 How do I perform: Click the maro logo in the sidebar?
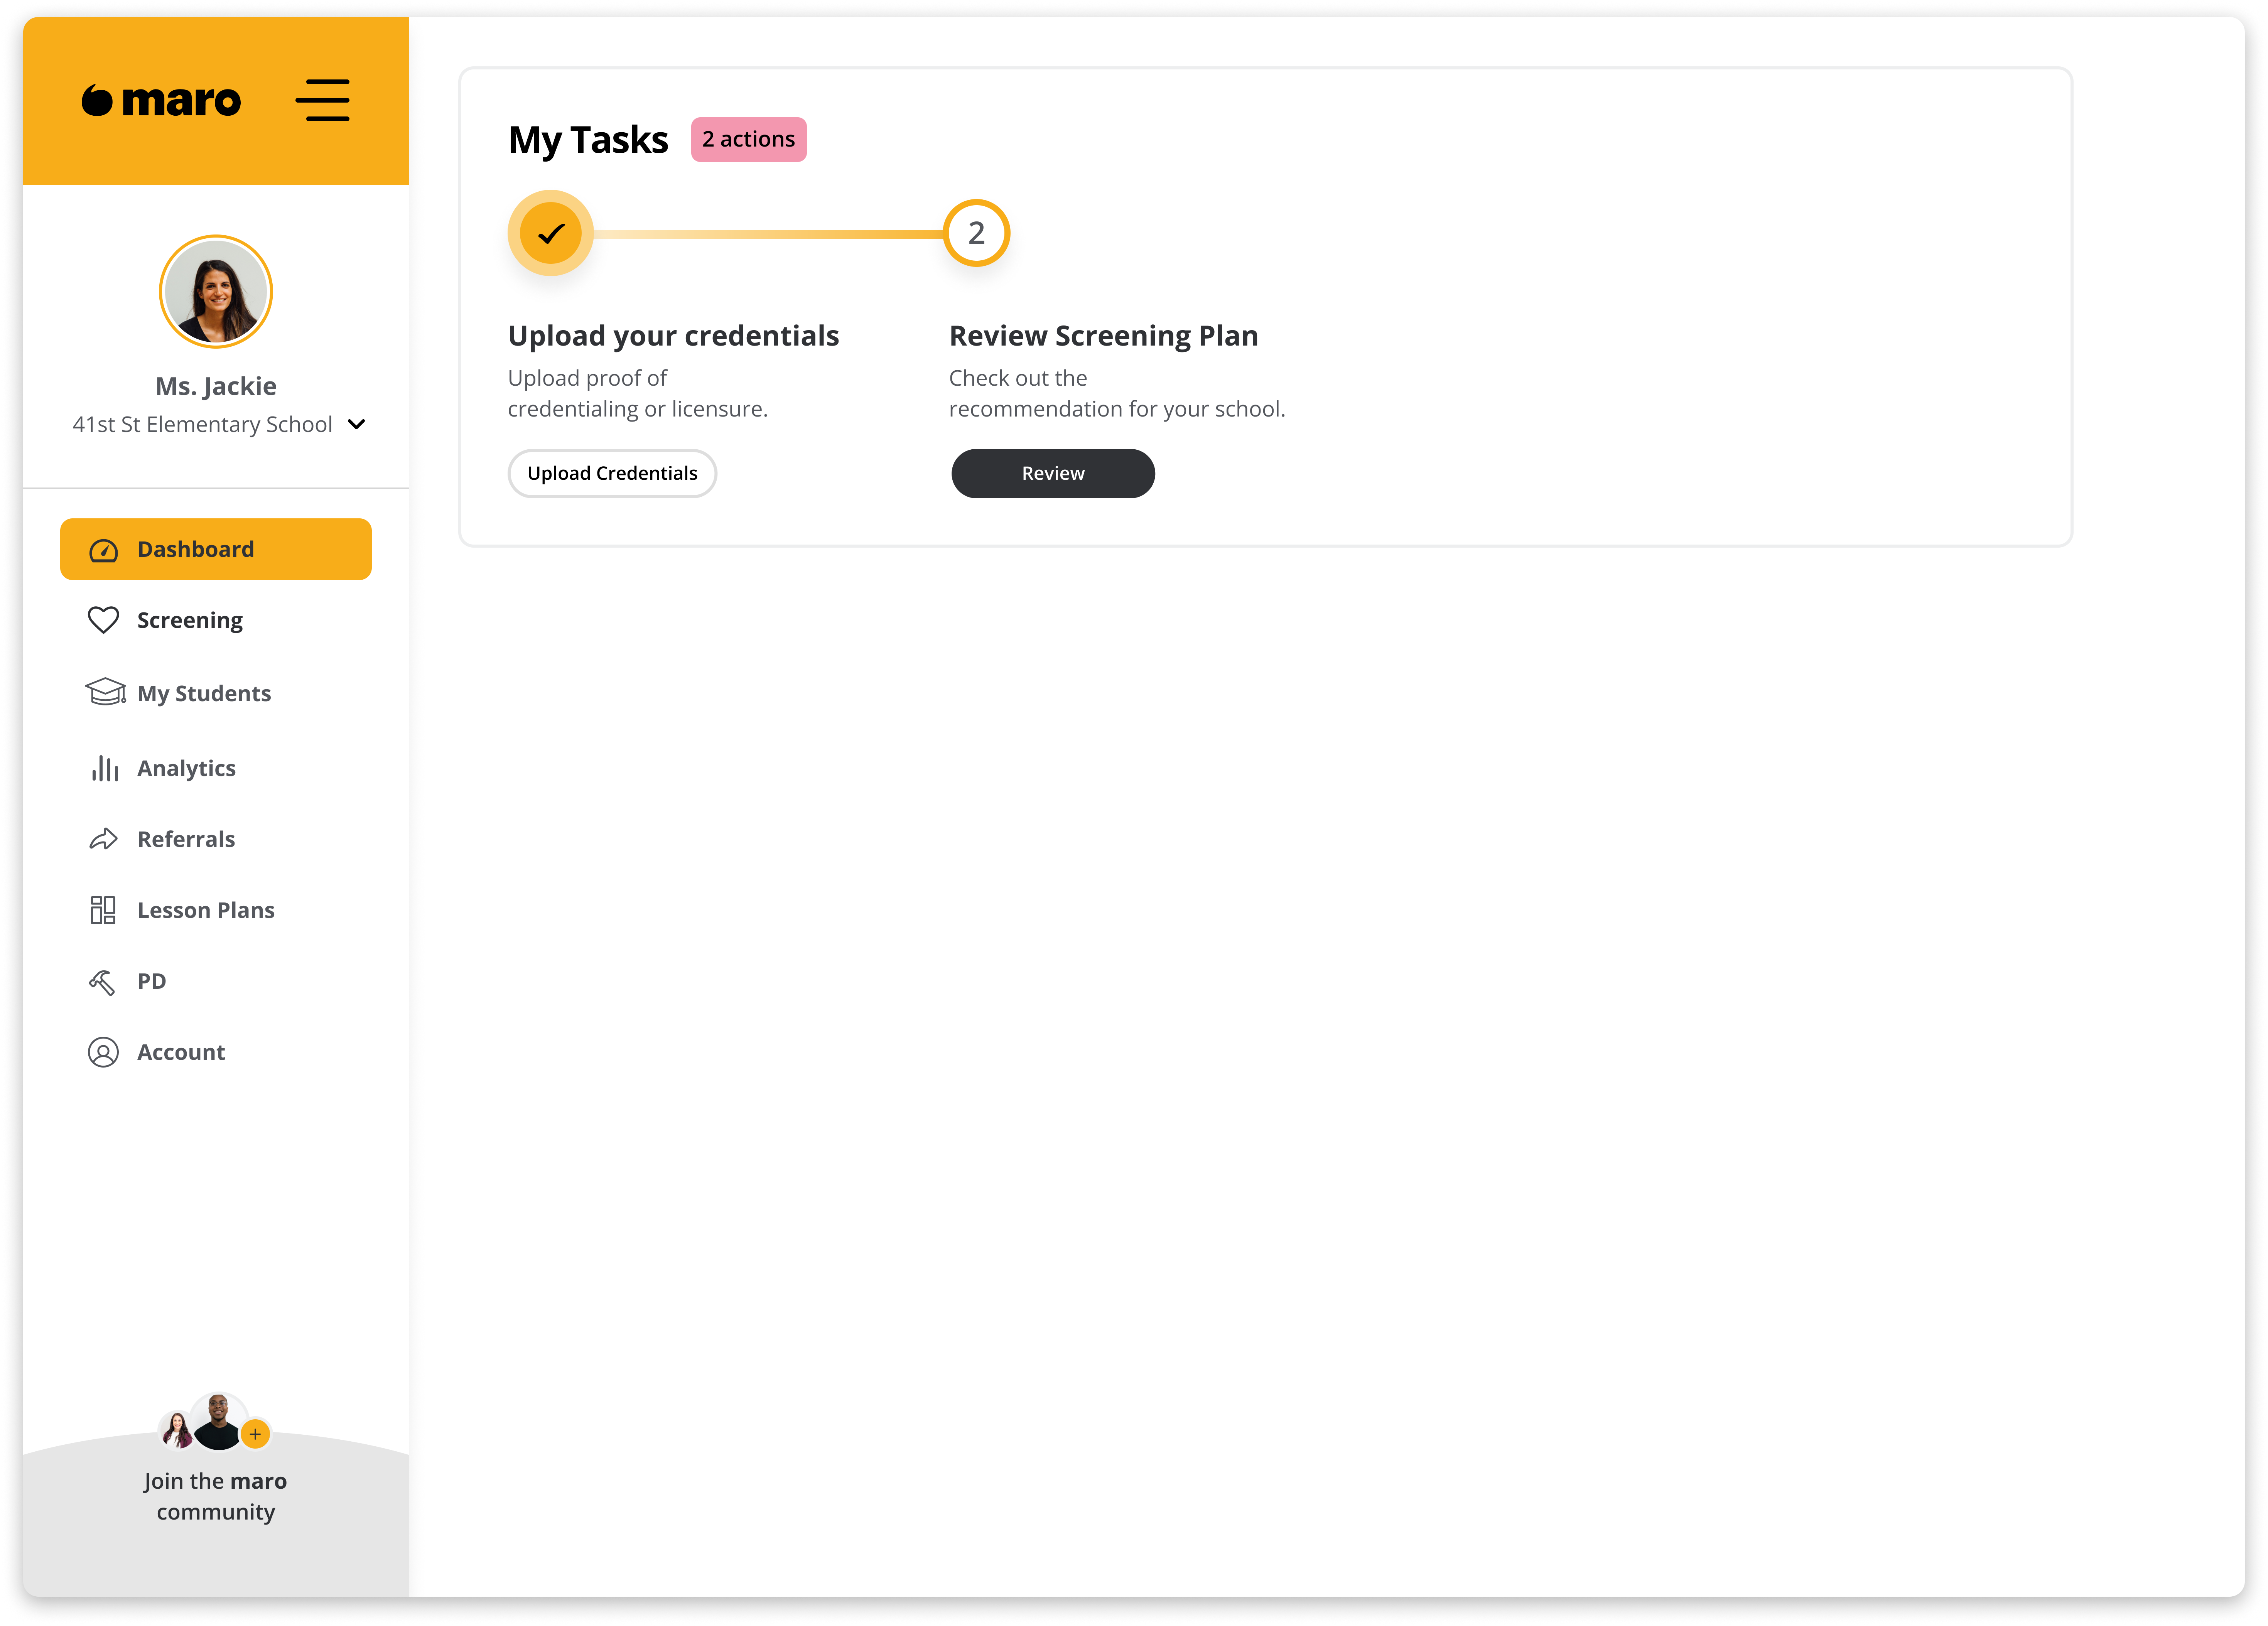(161, 100)
